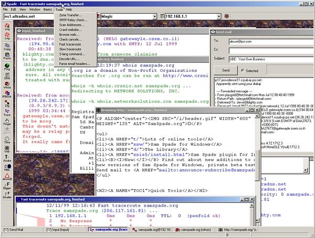Click the spider icon in top toolbar
The height and width of the screenshot is (238, 315).
(x=227, y=16)
